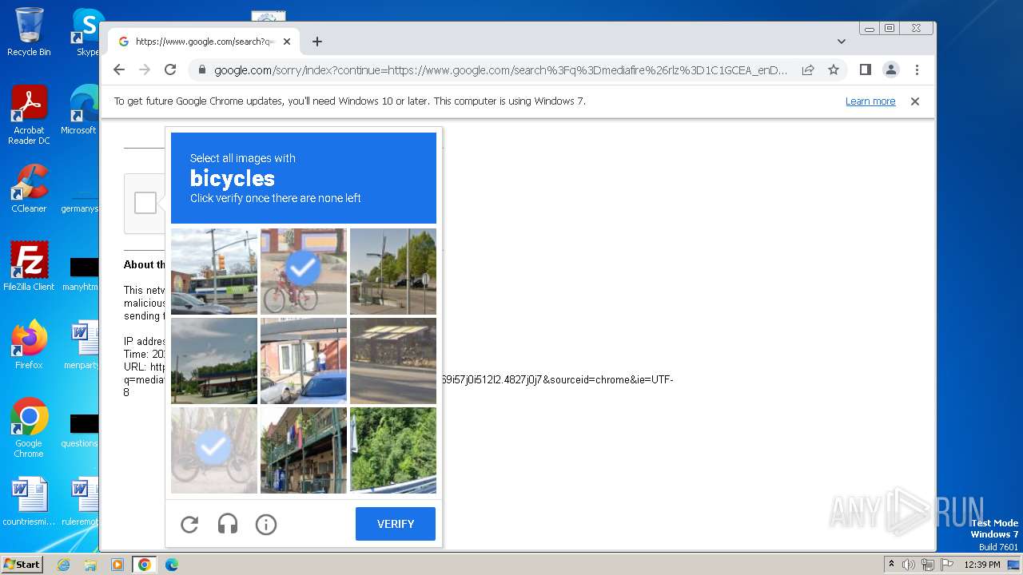Click the taskbar clock 12:39 PM
1023x575 pixels.
[981, 565]
